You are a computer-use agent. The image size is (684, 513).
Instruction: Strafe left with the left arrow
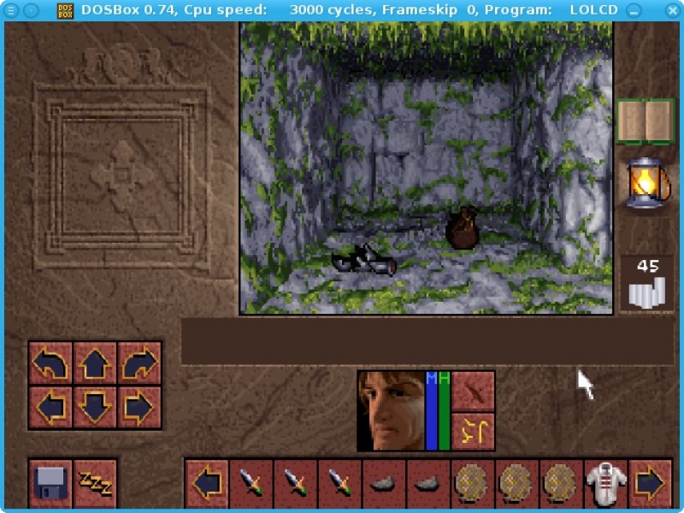click(x=50, y=407)
